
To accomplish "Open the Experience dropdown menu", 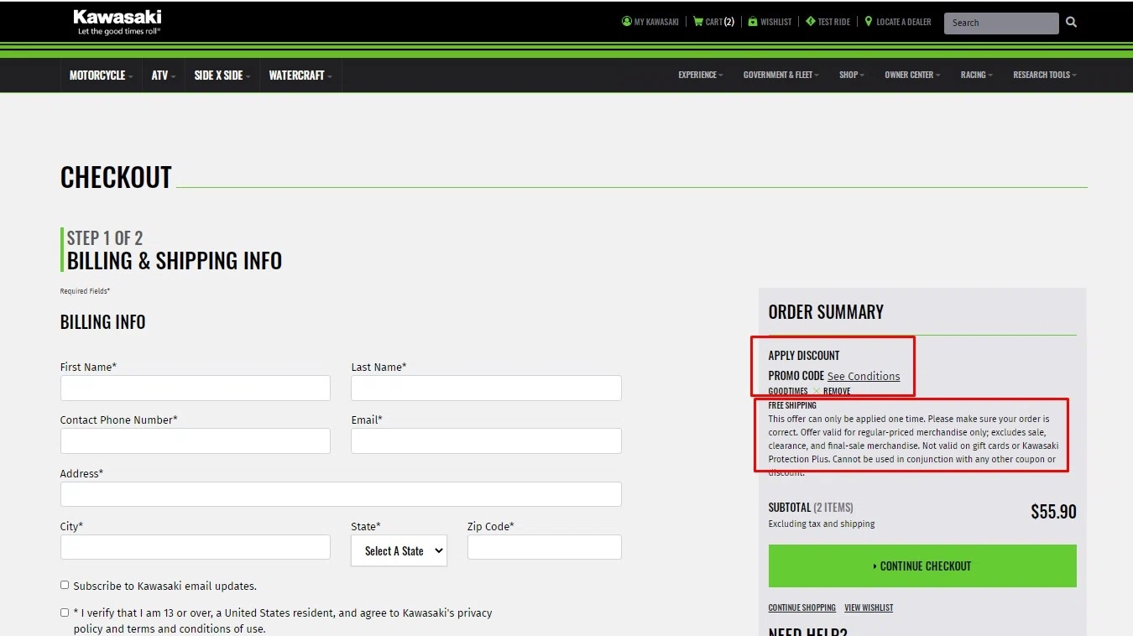I will click(x=701, y=75).
